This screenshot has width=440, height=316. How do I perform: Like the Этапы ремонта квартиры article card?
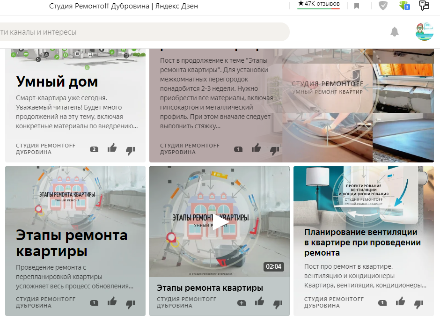pos(112,301)
